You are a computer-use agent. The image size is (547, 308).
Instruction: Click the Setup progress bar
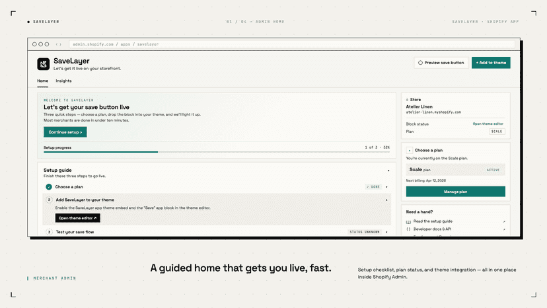coord(216,152)
